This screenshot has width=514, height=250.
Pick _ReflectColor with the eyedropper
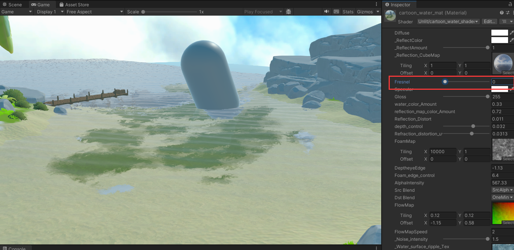click(x=512, y=40)
